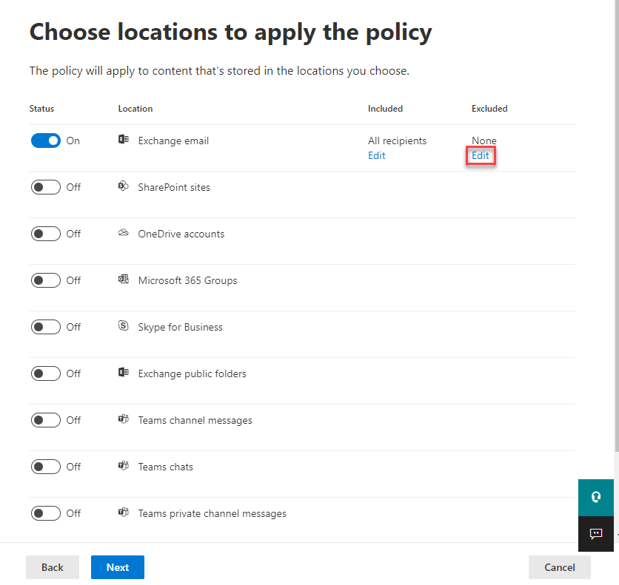The image size is (619, 585).
Task: Click the Teams chats icon
Action: pos(124,465)
